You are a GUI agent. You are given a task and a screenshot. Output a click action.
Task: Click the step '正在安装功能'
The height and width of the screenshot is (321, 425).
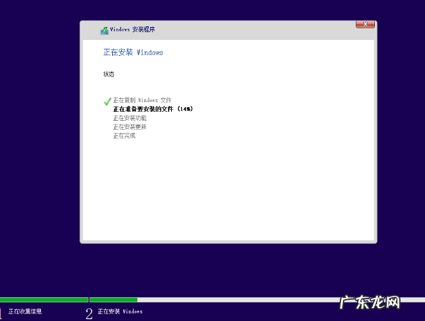(129, 118)
